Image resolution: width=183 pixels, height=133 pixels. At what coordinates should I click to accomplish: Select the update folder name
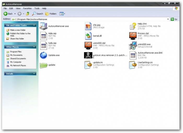tap(52, 65)
